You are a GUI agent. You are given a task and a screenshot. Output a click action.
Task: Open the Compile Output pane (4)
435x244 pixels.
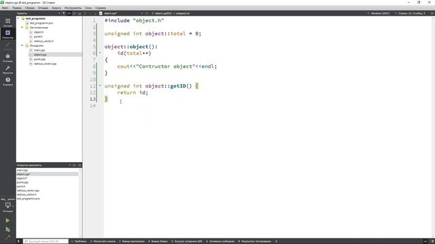(x=158, y=241)
